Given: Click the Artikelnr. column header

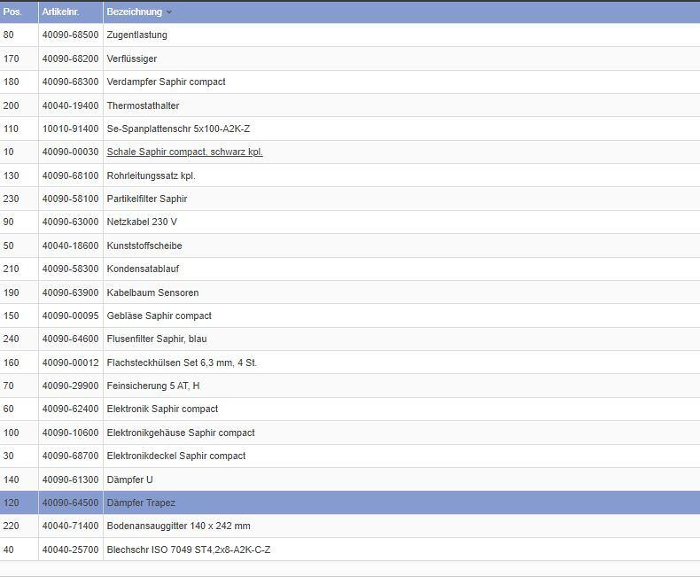Looking at the screenshot, I should tap(60, 12).
